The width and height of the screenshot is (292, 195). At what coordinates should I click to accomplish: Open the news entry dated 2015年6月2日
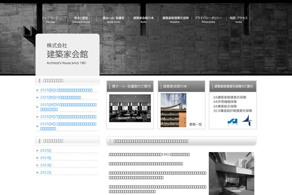(x=66, y=90)
